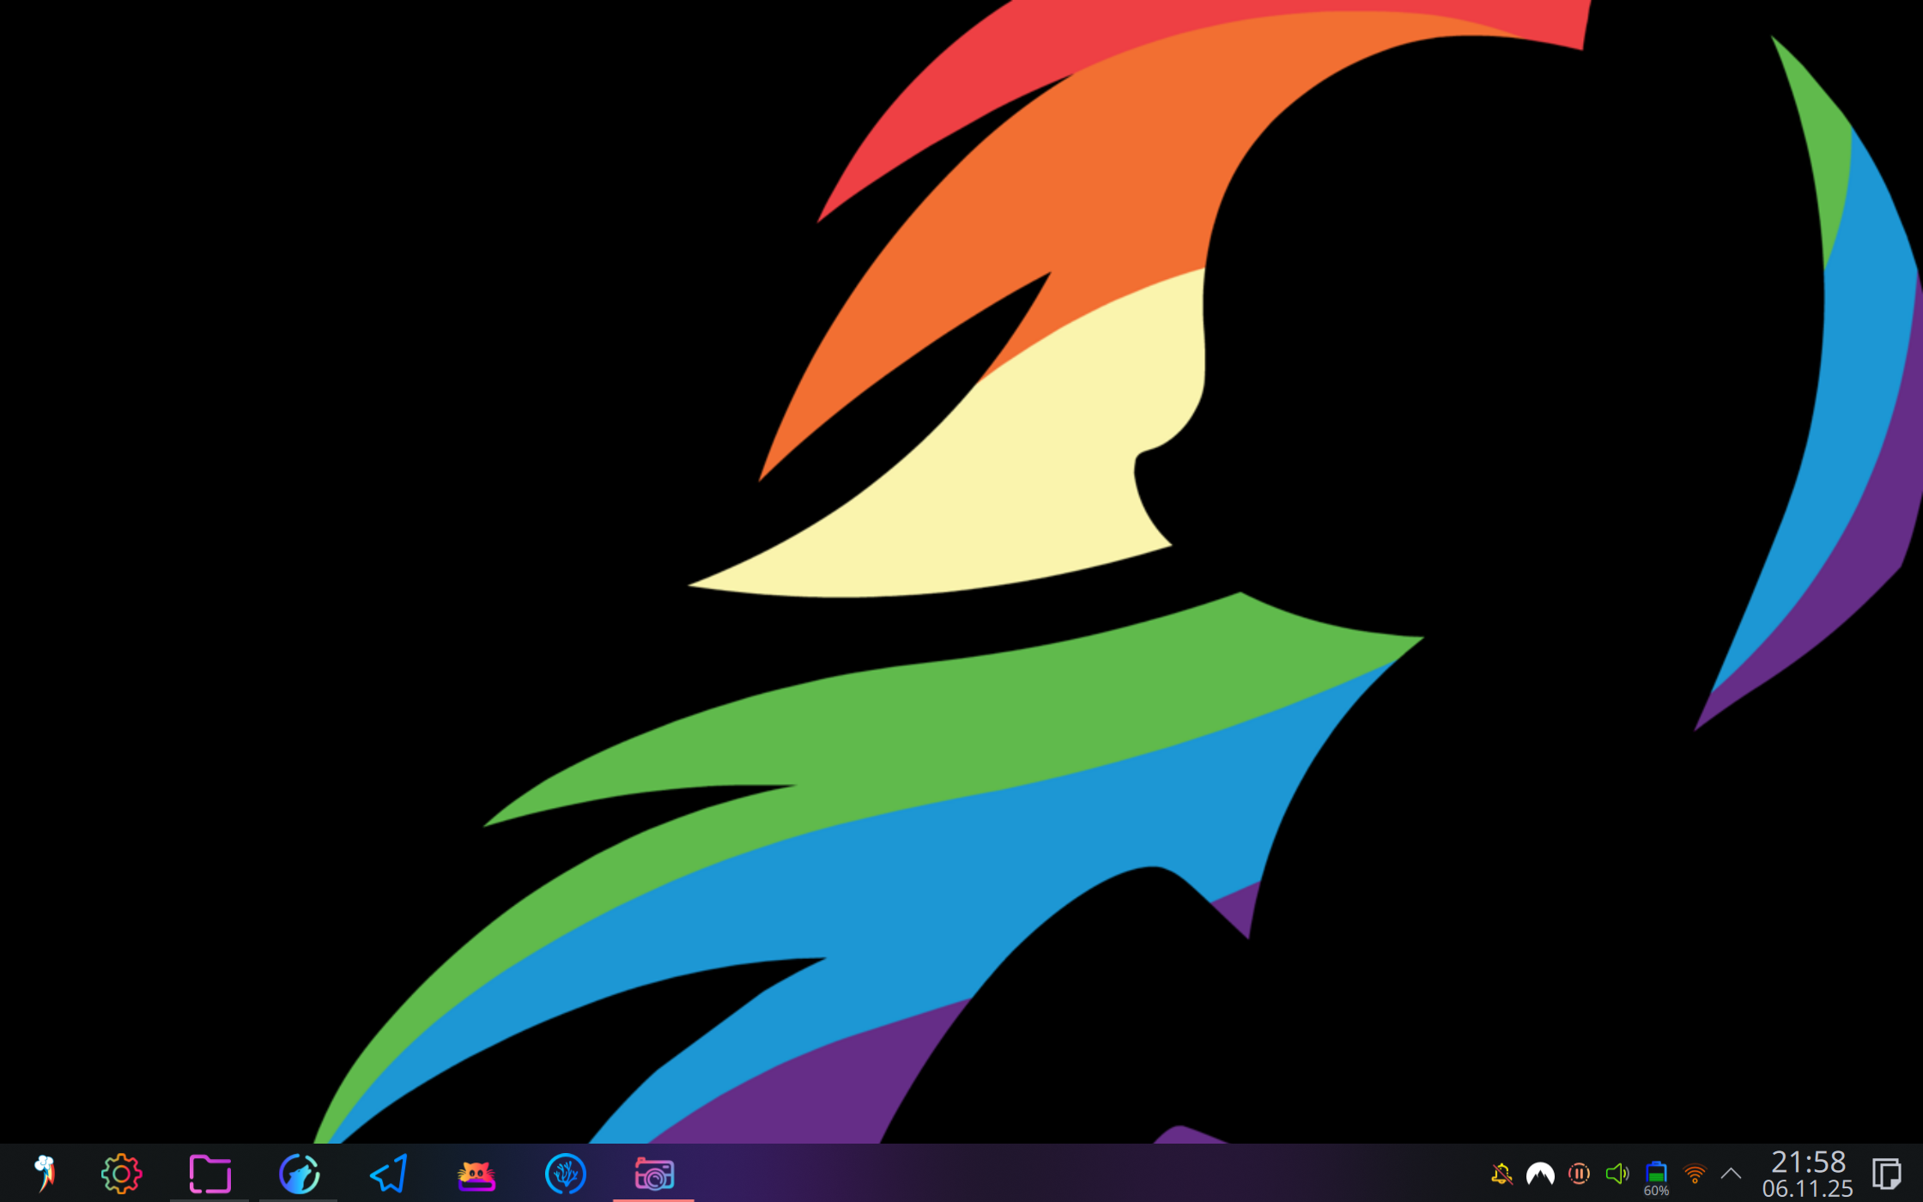Open the orange Wi-Fi networks icon
This screenshot has width=1923, height=1202.
tap(1695, 1174)
